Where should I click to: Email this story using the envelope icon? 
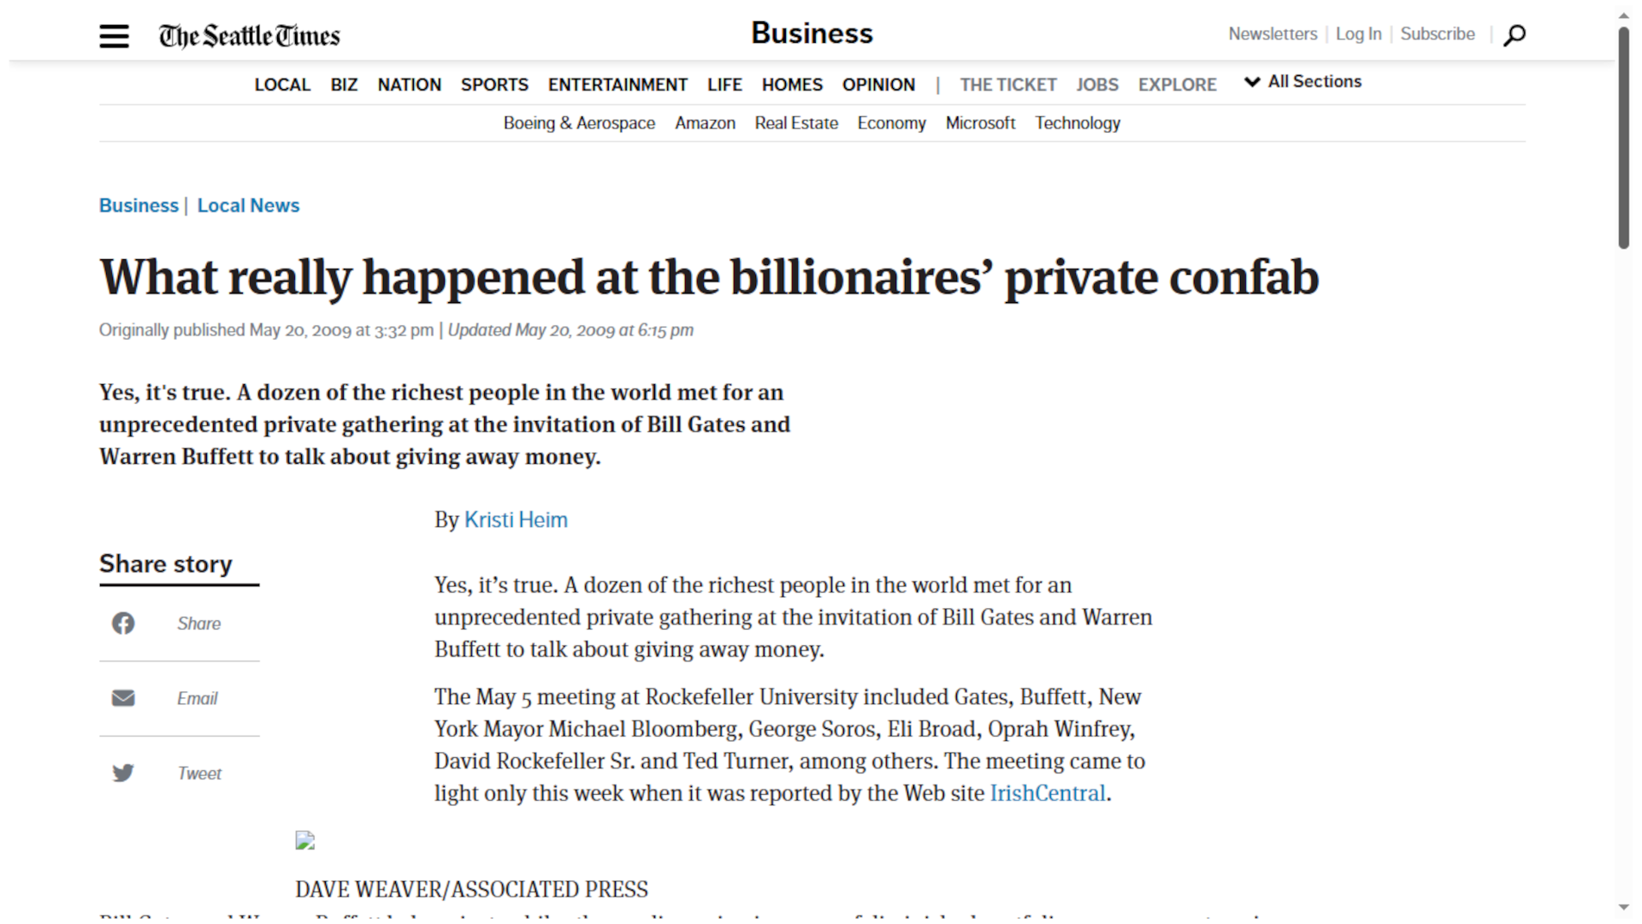point(123,697)
